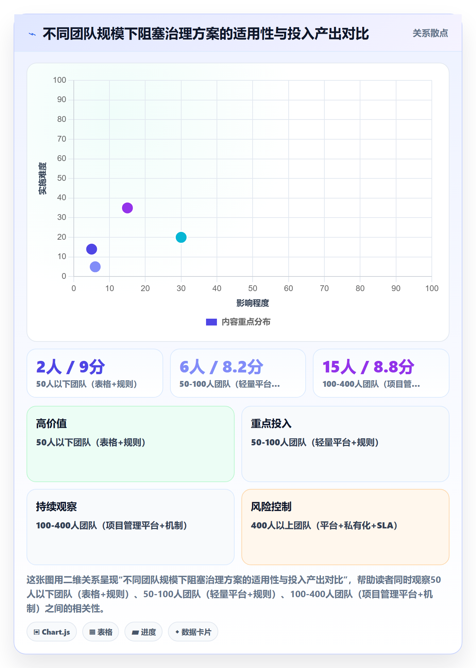Click the Chart.js tag chip

(52, 632)
